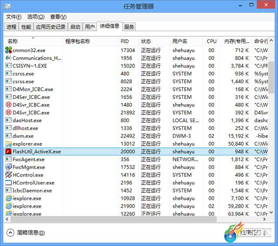Click the dwm.exe icon

[8, 136]
